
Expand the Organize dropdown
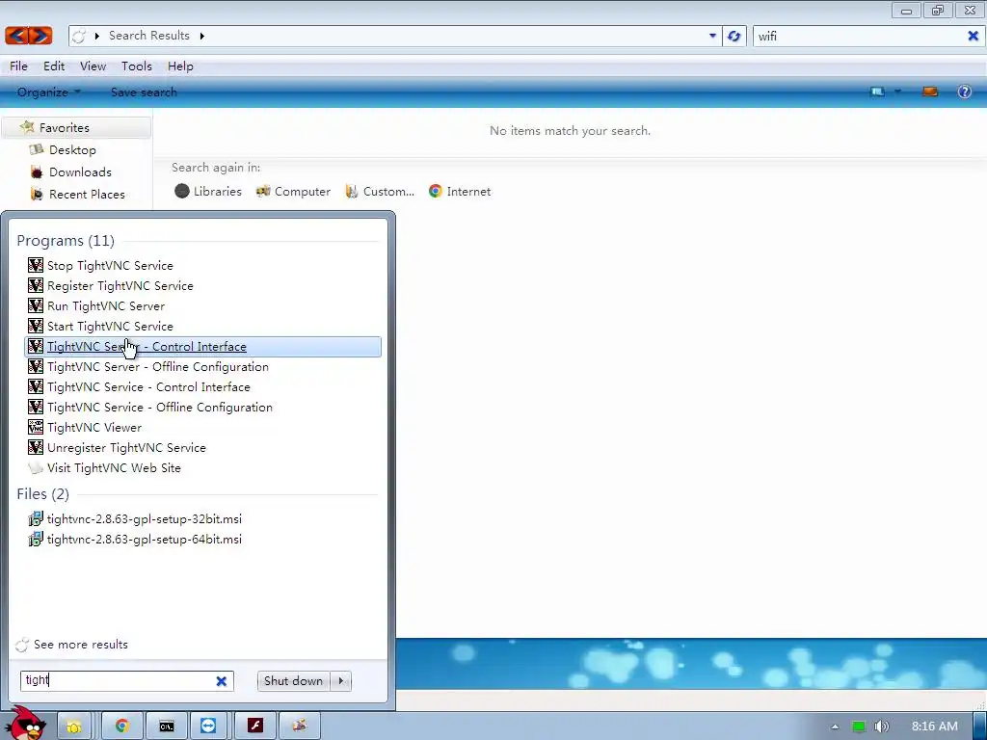pos(49,92)
